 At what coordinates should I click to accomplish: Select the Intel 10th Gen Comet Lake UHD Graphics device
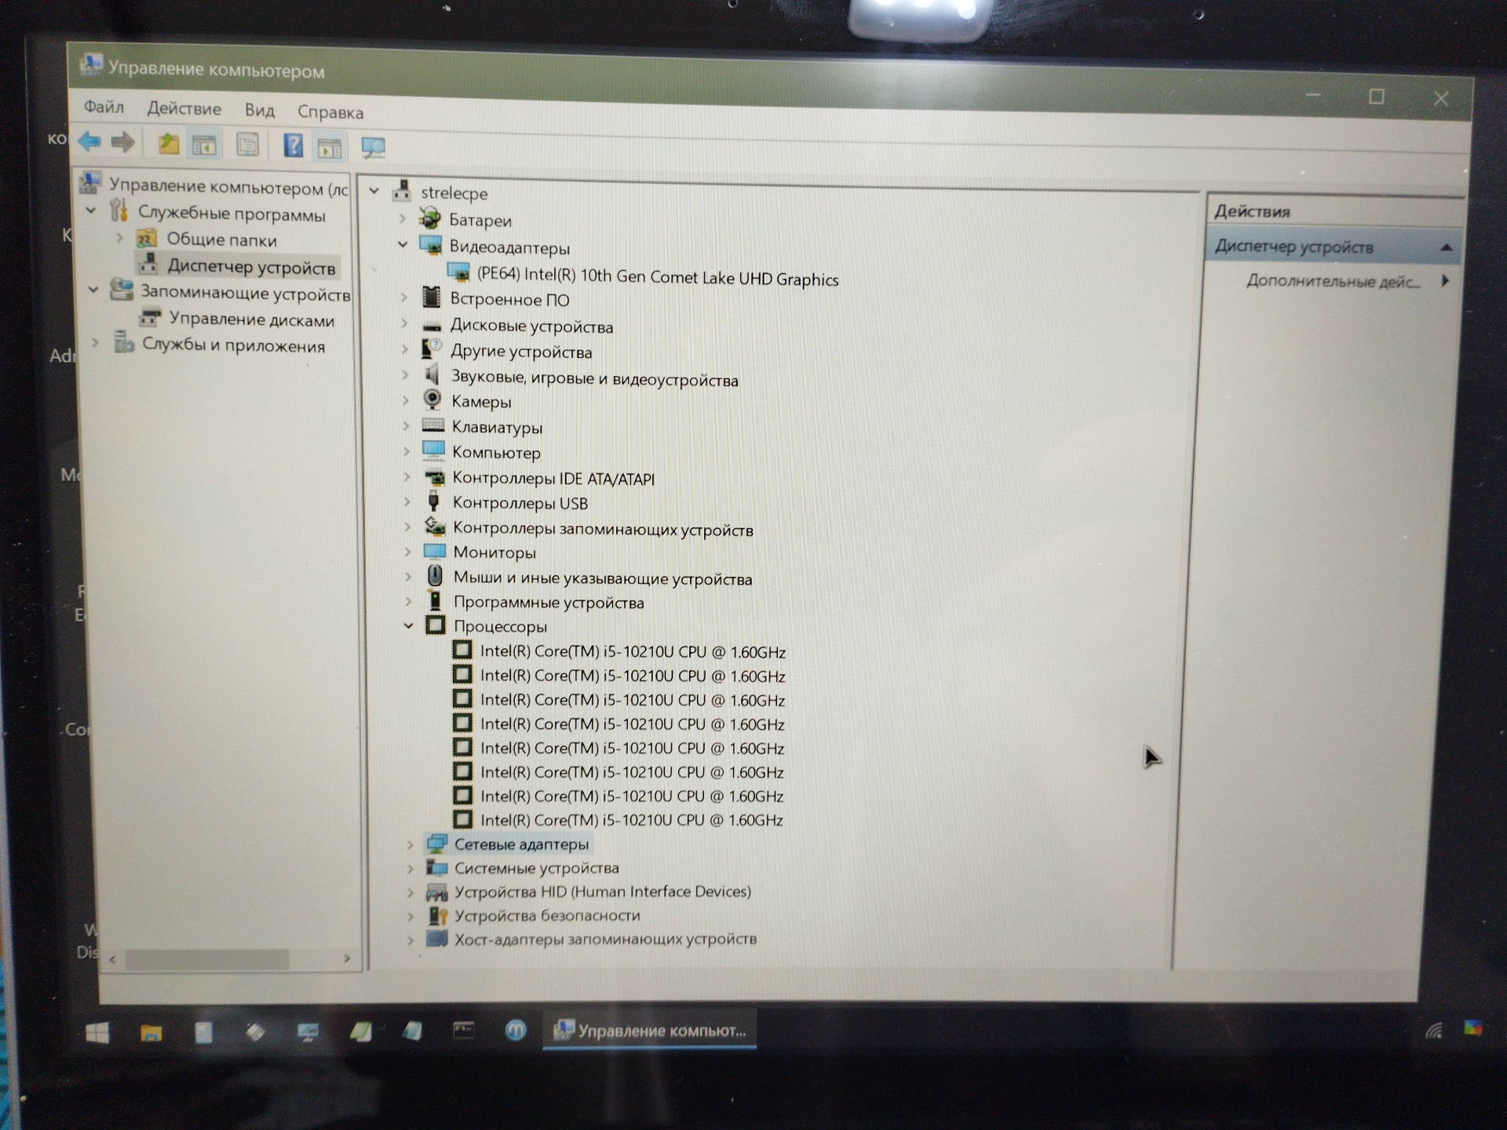[658, 278]
